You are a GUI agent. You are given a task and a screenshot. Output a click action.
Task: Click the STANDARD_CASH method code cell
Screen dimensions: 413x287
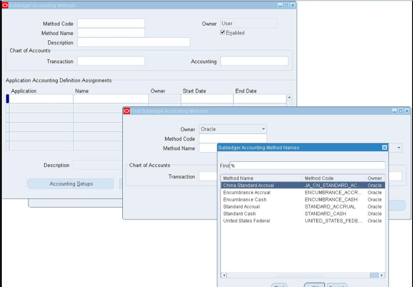tap(325, 214)
